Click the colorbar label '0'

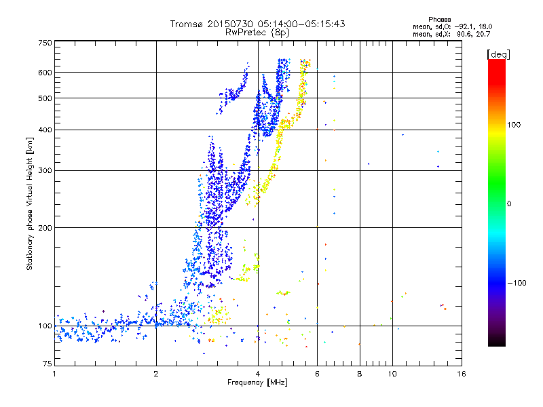click(509, 203)
